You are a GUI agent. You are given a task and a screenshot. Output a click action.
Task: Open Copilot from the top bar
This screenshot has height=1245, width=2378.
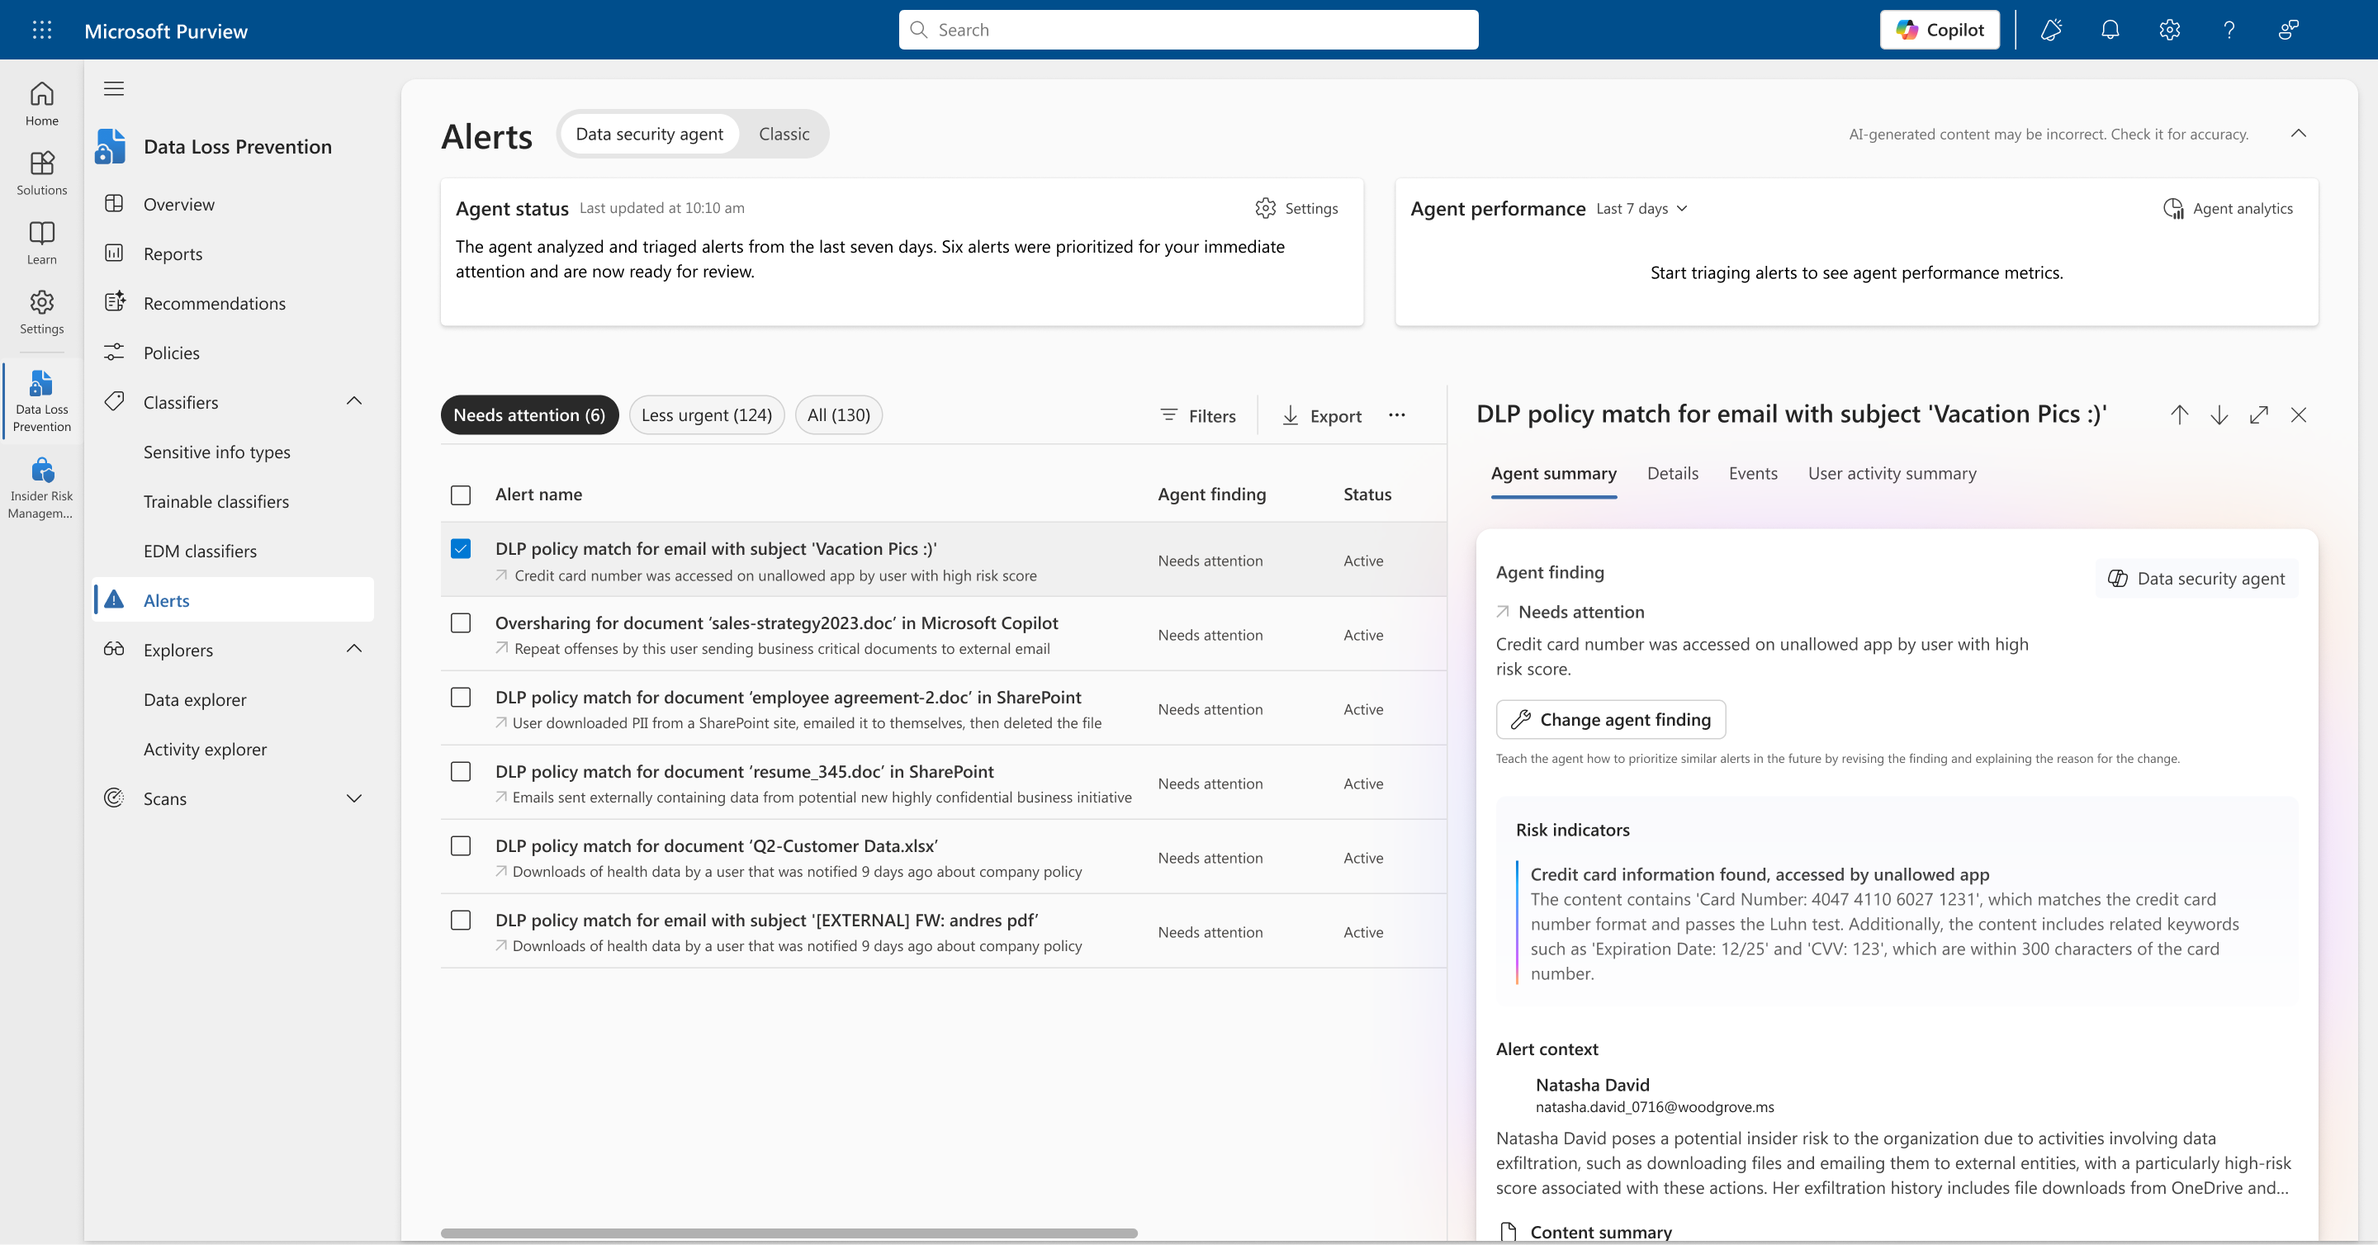(x=1940, y=30)
